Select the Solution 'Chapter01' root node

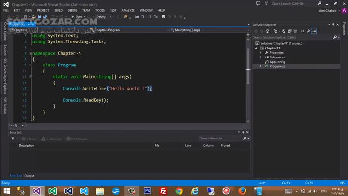tap(281, 43)
